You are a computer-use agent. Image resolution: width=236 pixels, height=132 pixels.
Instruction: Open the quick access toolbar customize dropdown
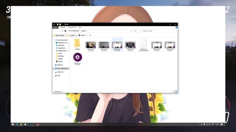pyautogui.click(x=62, y=25)
